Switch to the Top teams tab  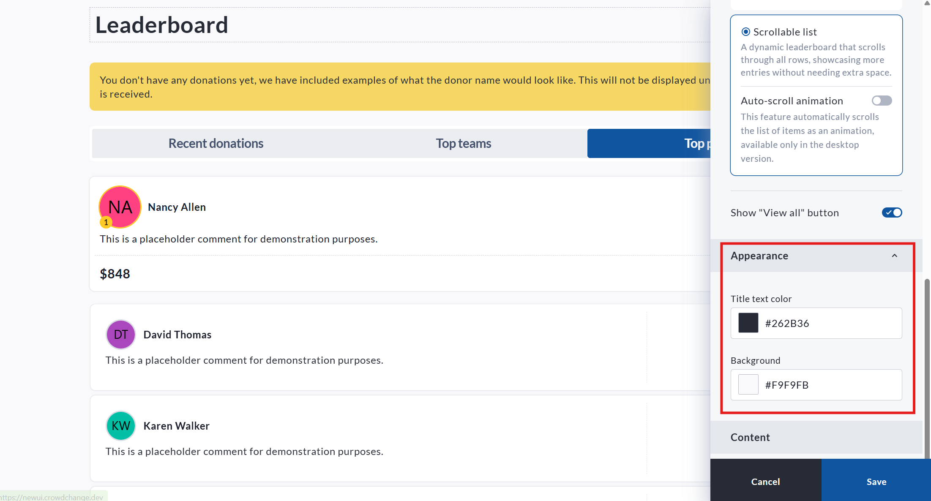coord(463,144)
